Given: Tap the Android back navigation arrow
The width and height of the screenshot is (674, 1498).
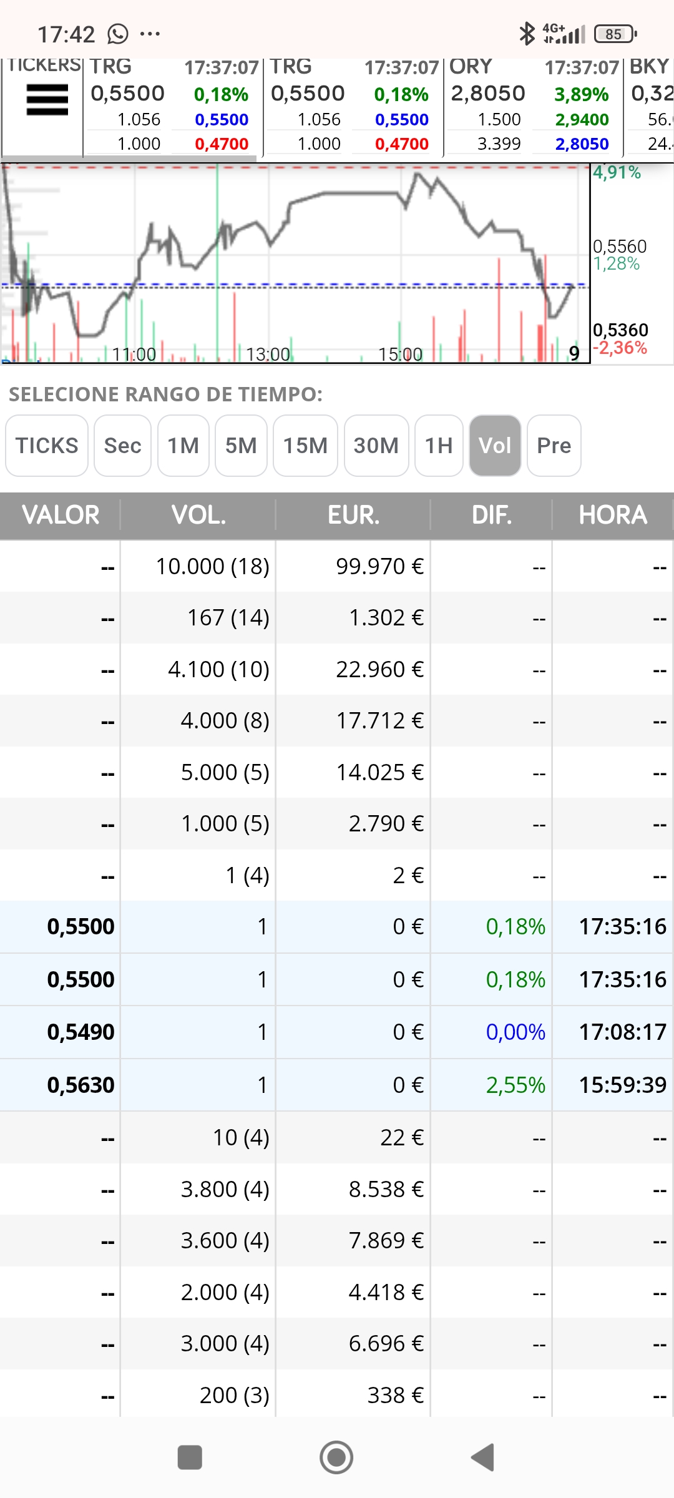Looking at the screenshot, I should 482,1457.
